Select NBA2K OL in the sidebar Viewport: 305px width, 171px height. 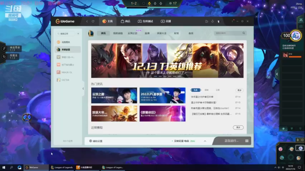point(67,72)
